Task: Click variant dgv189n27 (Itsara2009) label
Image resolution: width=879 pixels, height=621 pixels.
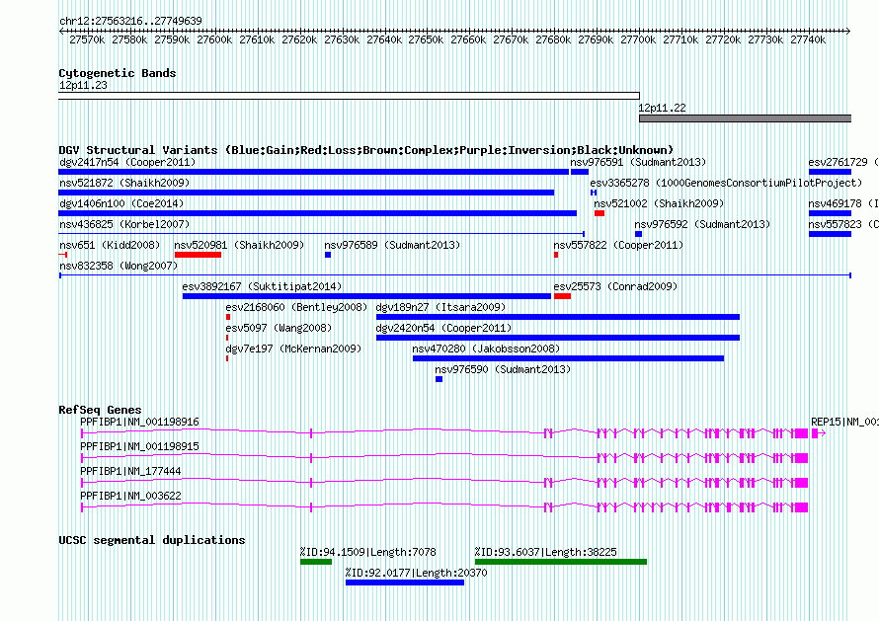Action: point(440,307)
